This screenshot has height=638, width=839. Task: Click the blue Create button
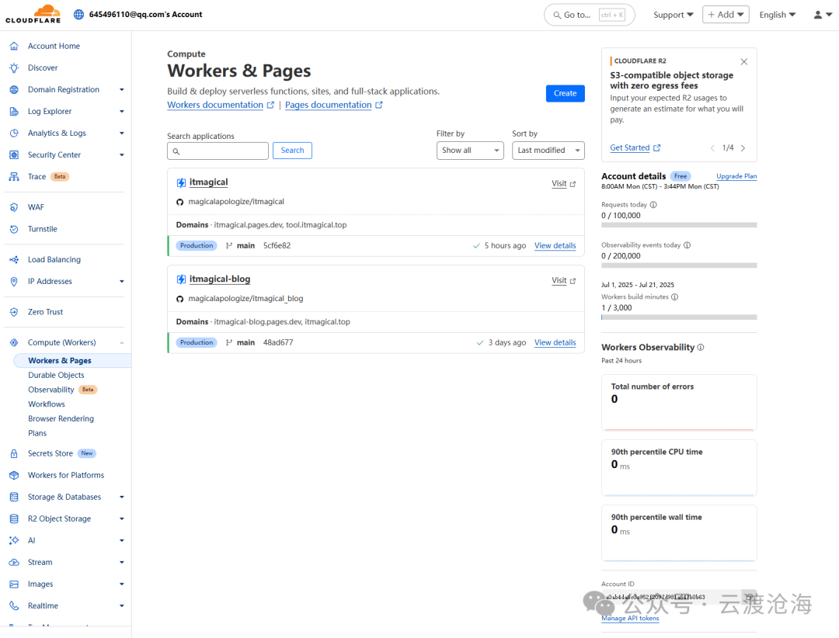coord(565,93)
